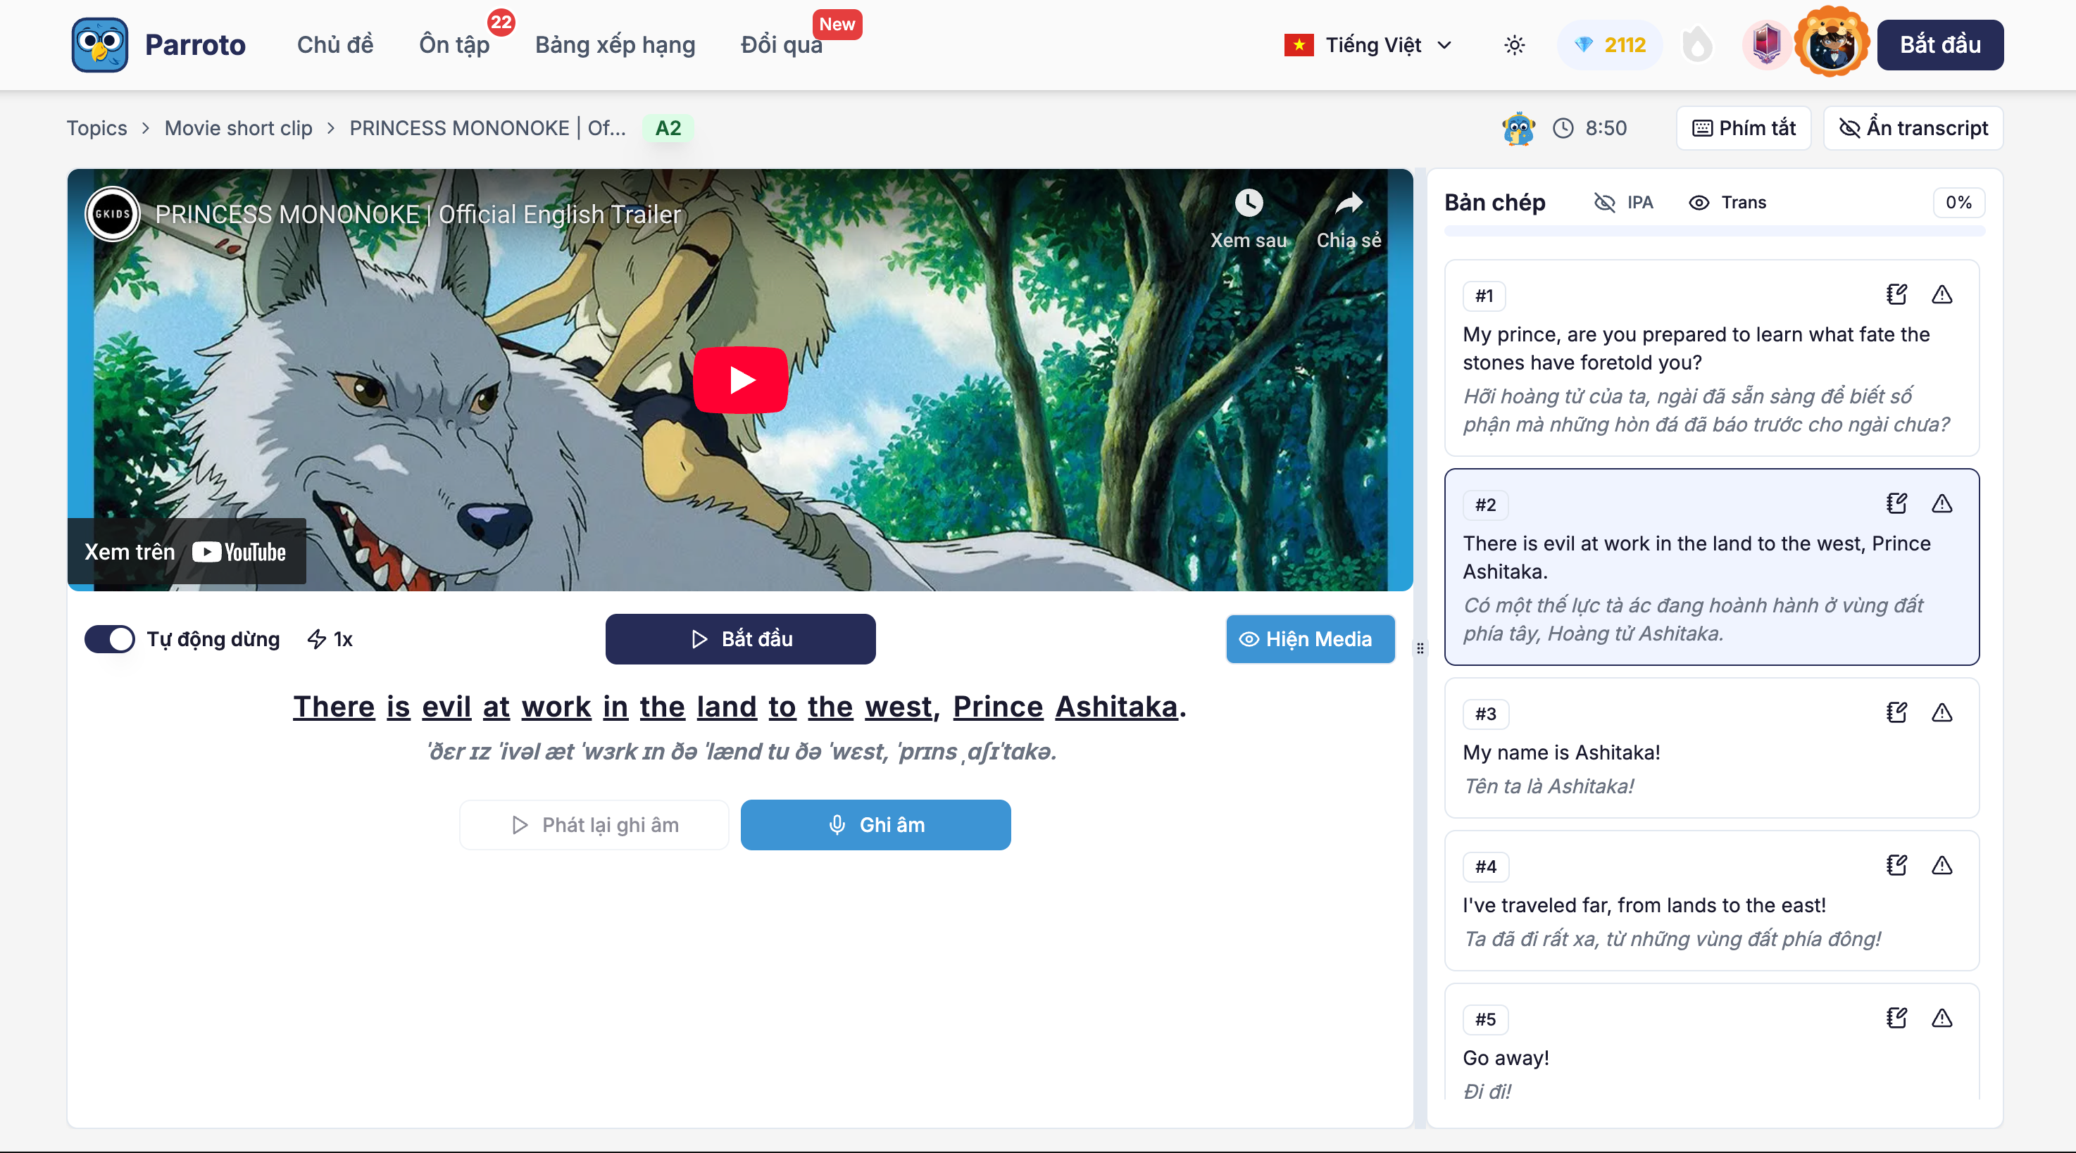This screenshot has height=1153, width=2076.
Task: Click the streak flame icon
Action: click(x=1697, y=45)
